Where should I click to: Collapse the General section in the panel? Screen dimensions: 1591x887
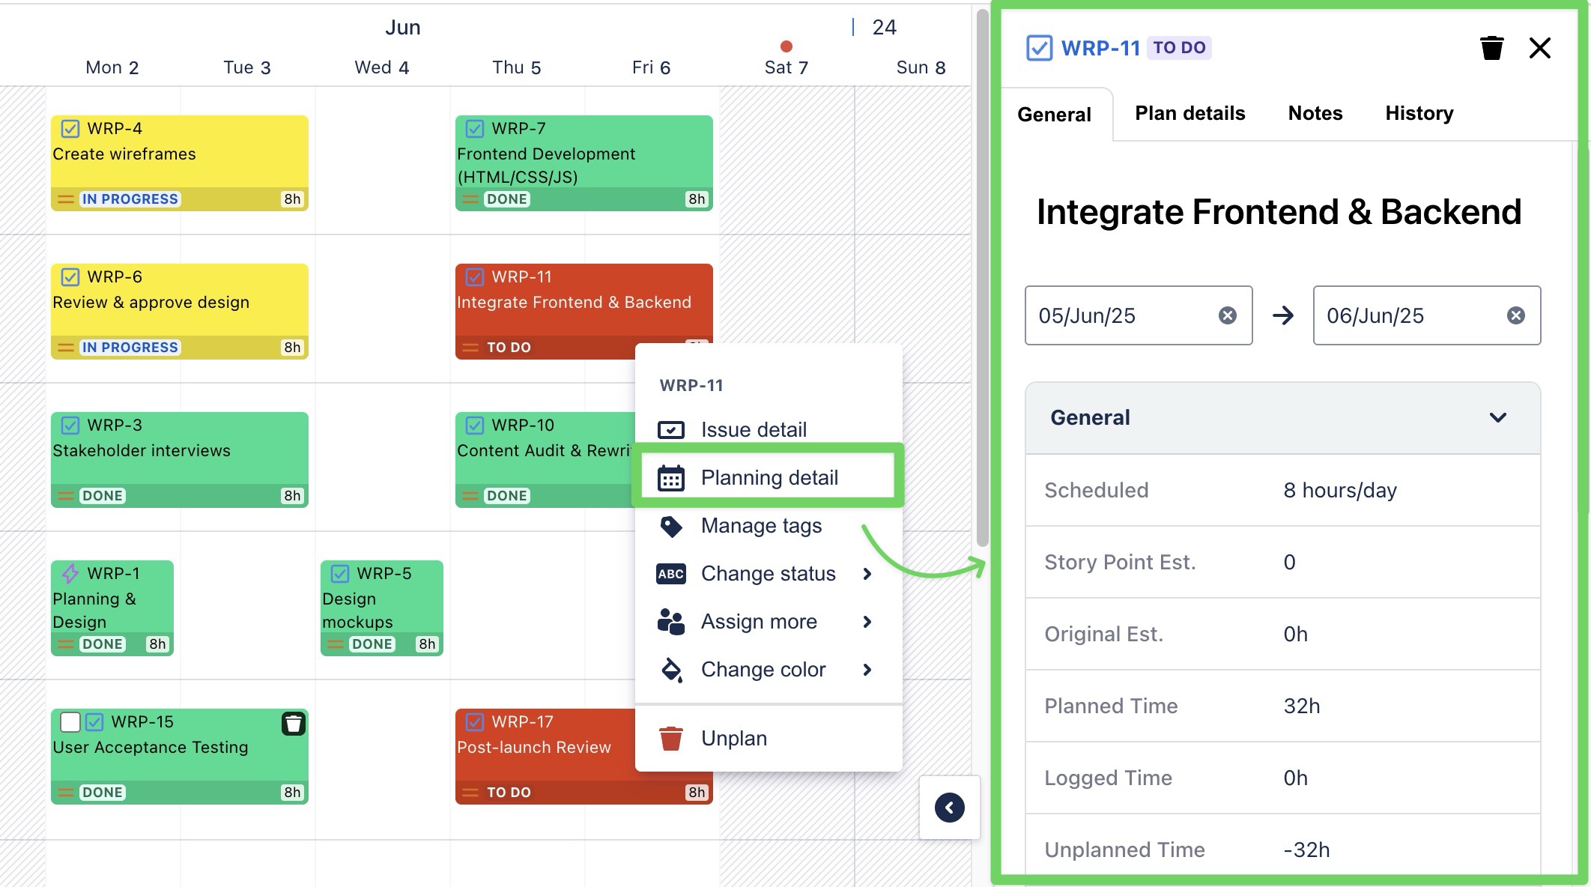tap(1498, 417)
